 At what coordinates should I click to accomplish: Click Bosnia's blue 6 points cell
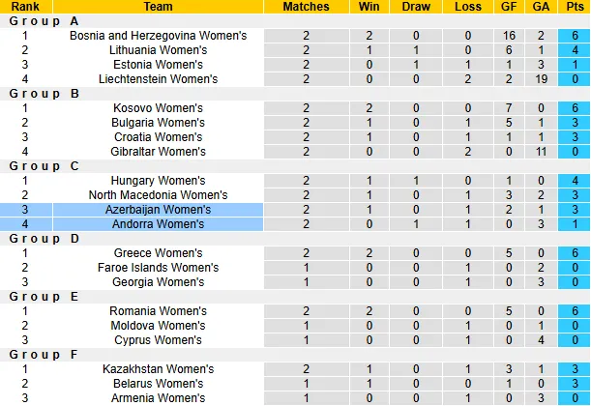(574, 36)
